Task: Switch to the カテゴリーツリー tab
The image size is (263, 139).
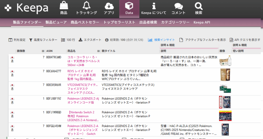Action: point(175,22)
